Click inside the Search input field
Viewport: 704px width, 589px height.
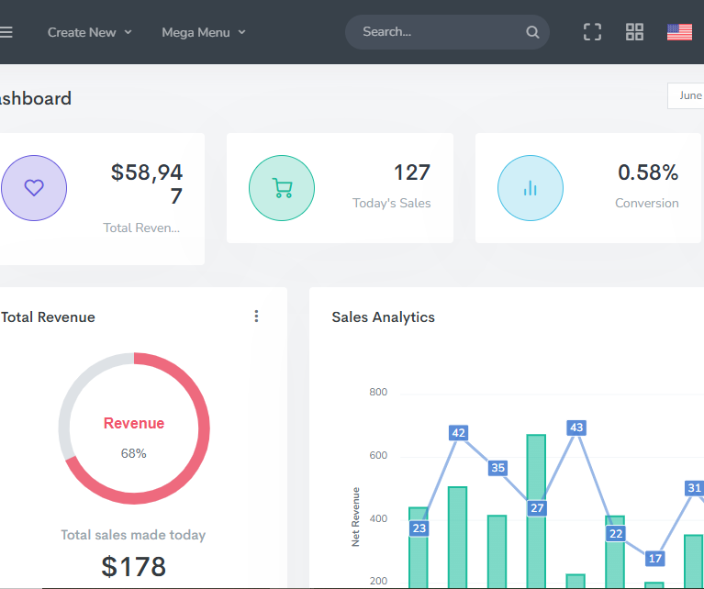click(x=436, y=32)
